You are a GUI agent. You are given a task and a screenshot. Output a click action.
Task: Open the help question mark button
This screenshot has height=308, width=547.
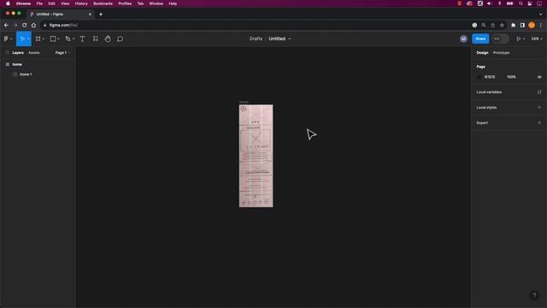click(534, 295)
